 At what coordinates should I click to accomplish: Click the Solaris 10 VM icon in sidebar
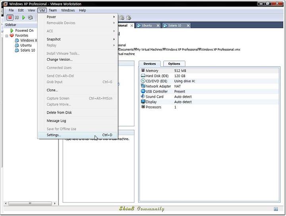point(17,50)
